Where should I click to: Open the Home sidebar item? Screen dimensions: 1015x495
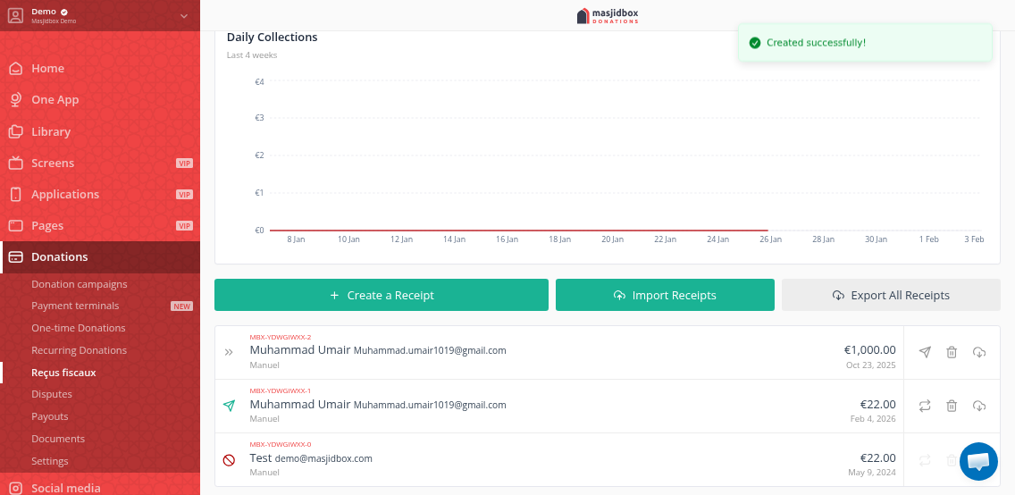coord(100,68)
